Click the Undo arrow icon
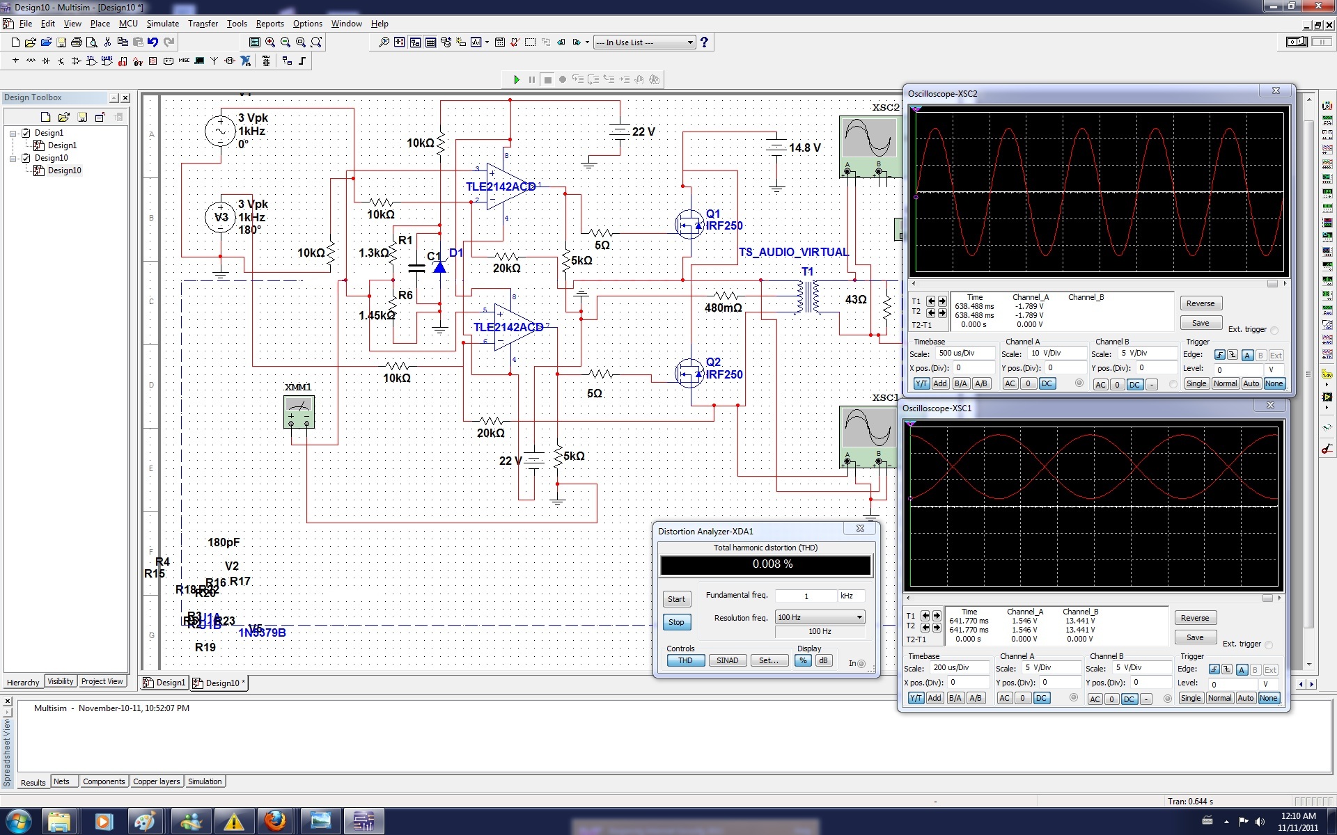This screenshot has width=1337, height=835. [x=153, y=42]
